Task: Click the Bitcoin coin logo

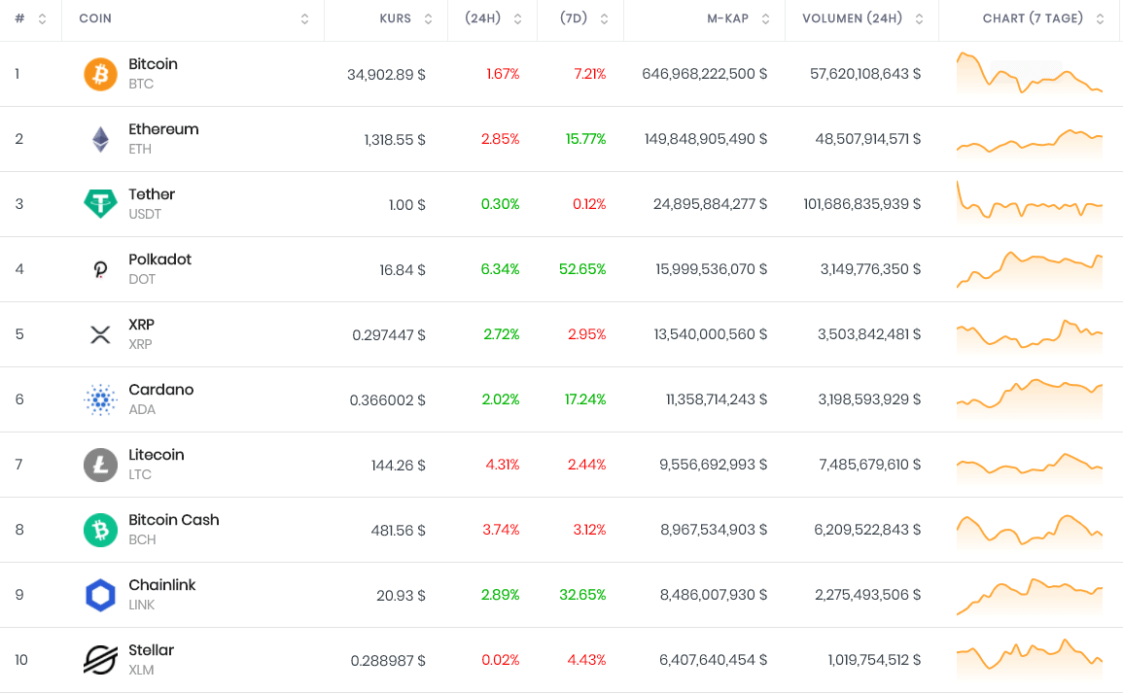Action: coord(100,75)
